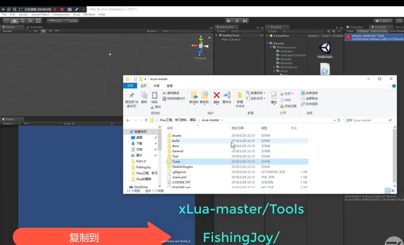Adjust the Game view Scale slider
This screenshot has width=404, height=245.
pyautogui.click(x=91, y=124)
